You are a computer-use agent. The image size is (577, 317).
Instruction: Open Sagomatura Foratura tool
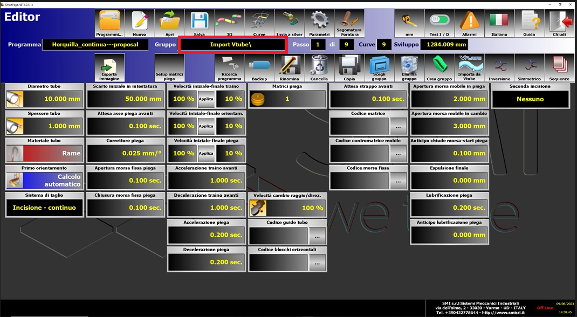tap(349, 23)
